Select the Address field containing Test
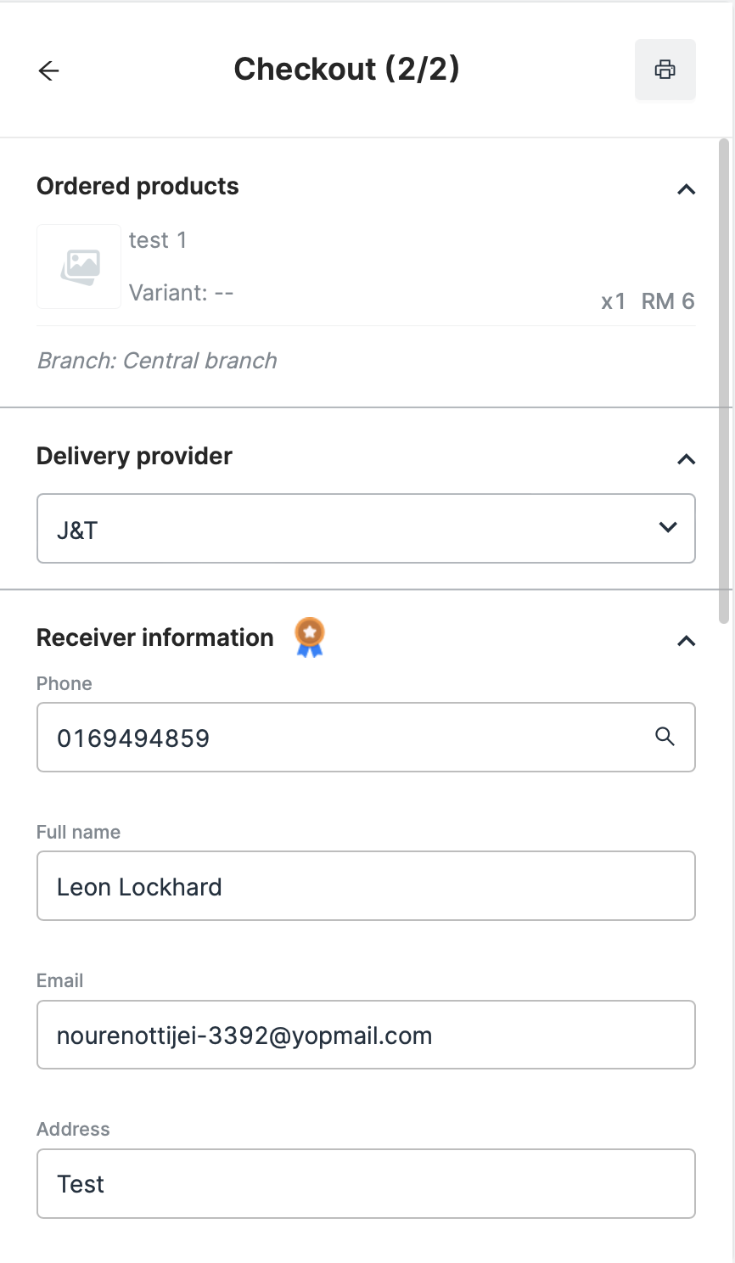 (x=366, y=1183)
